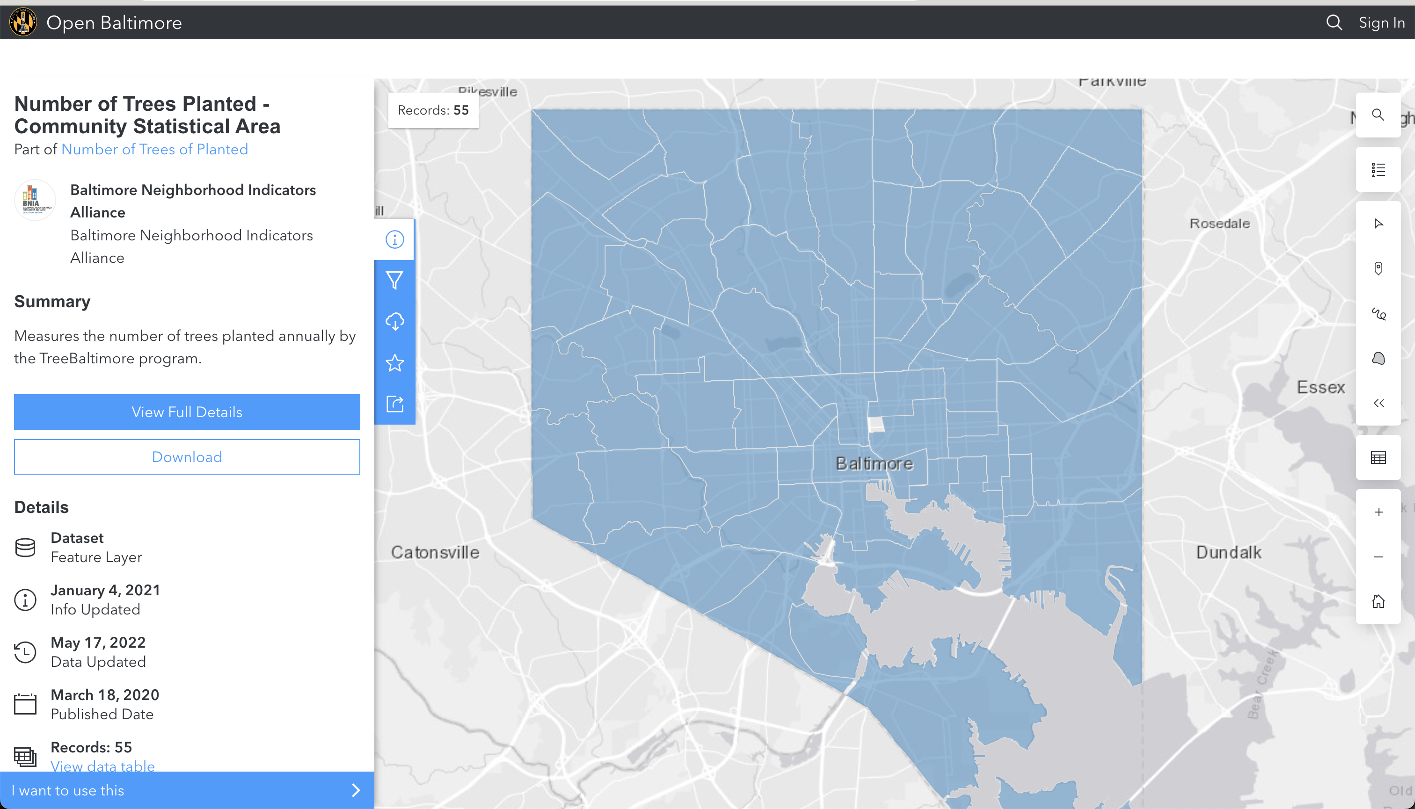Expand the 'I want to use this' section
The height and width of the screenshot is (809, 1415).
(x=187, y=789)
